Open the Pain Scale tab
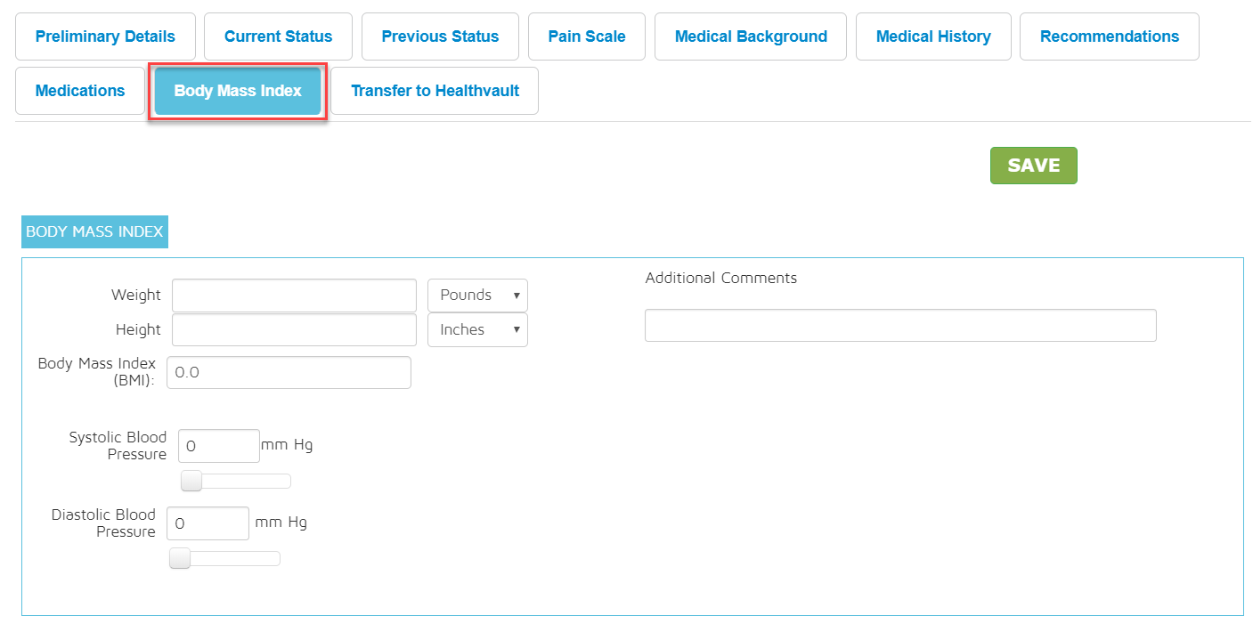The image size is (1253, 632). point(587,36)
